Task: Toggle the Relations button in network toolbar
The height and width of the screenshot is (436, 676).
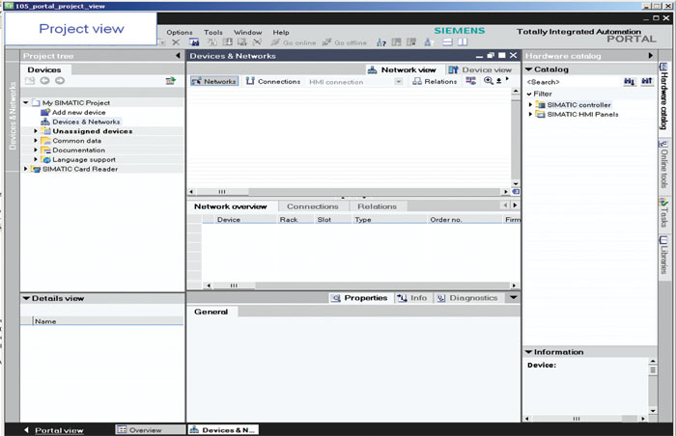Action: (x=435, y=81)
